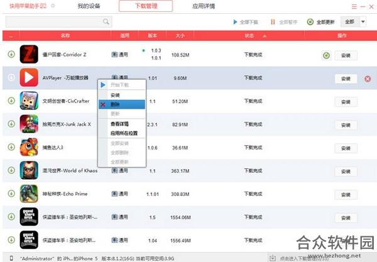This screenshot has height=262, width=377.
Task: Click 安装 button for Corridor Z
Action: coord(346,55)
